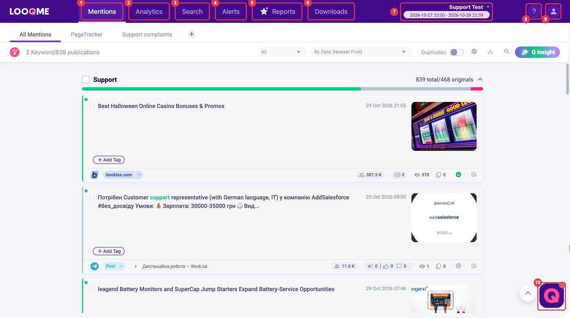Click Add Tag on the Halloween Casino mention
Image resolution: width=570 pixels, height=318 pixels.
click(x=109, y=160)
